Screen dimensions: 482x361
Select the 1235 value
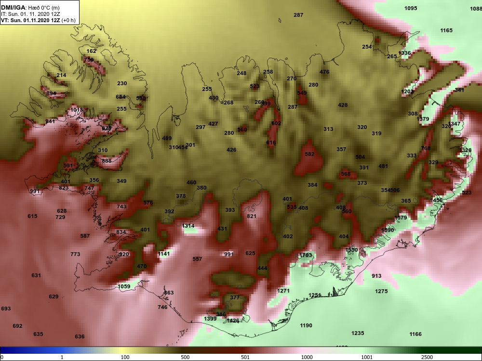coord(358,333)
